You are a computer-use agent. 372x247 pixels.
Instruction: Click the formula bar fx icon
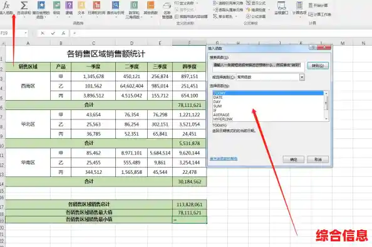click(63, 33)
